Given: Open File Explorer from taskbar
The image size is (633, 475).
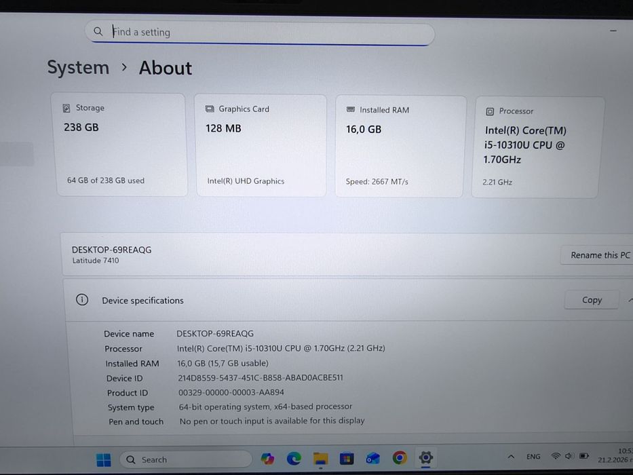Looking at the screenshot, I should point(320,459).
